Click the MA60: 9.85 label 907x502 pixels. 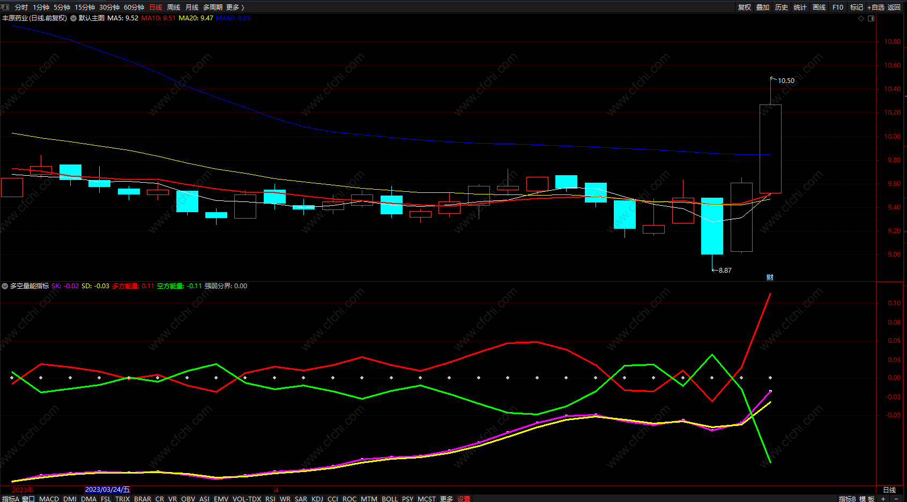tap(233, 18)
